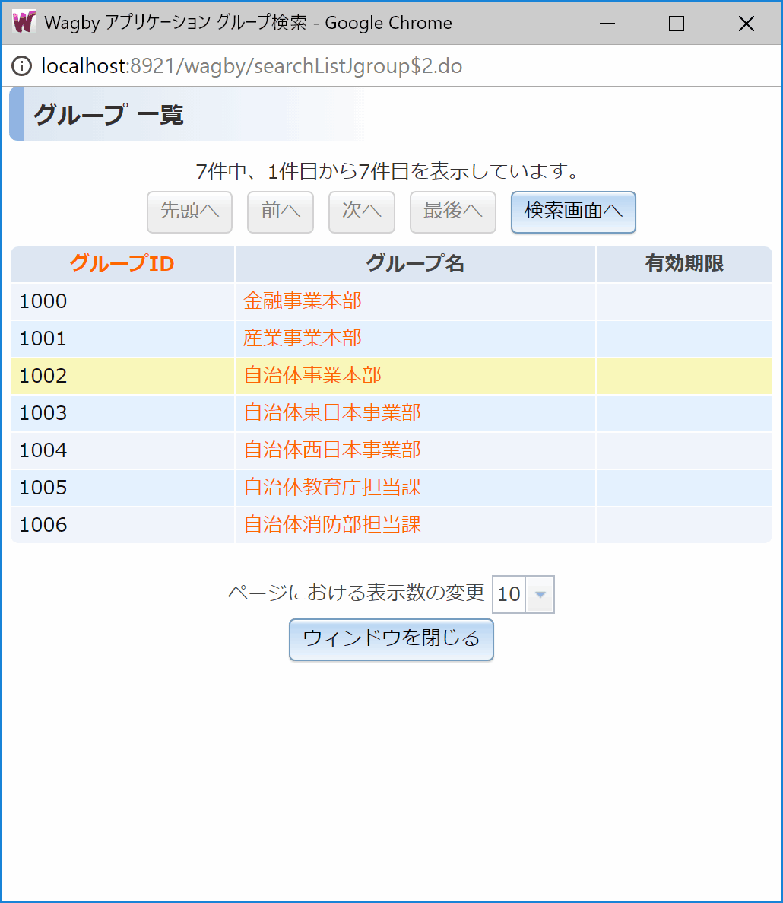Maximize the Chrome popup window
This screenshot has height=903, width=783.
point(677,24)
